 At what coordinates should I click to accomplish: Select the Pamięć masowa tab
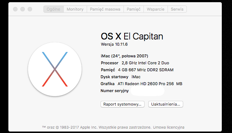click(x=105, y=9)
